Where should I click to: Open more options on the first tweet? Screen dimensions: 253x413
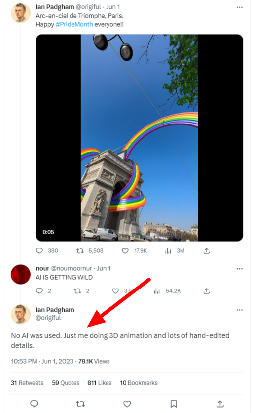coord(240,7)
